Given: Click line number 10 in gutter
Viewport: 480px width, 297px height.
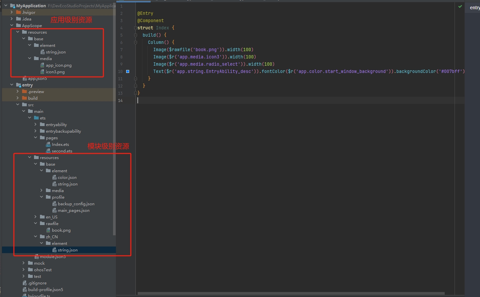Looking at the screenshot, I should click(120, 71).
